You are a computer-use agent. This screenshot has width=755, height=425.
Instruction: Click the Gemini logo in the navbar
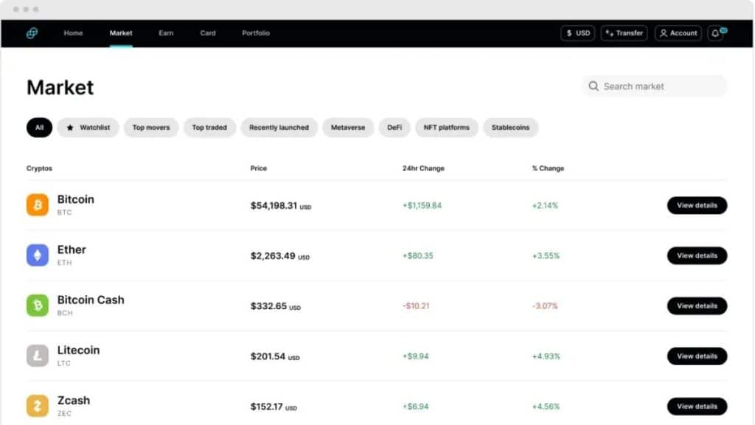32,32
